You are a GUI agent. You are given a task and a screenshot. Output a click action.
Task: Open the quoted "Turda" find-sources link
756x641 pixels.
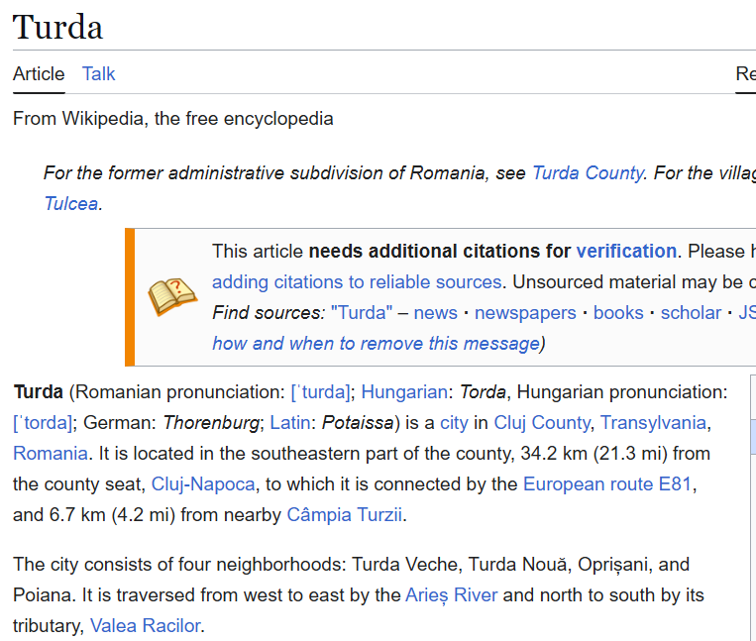click(362, 313)
